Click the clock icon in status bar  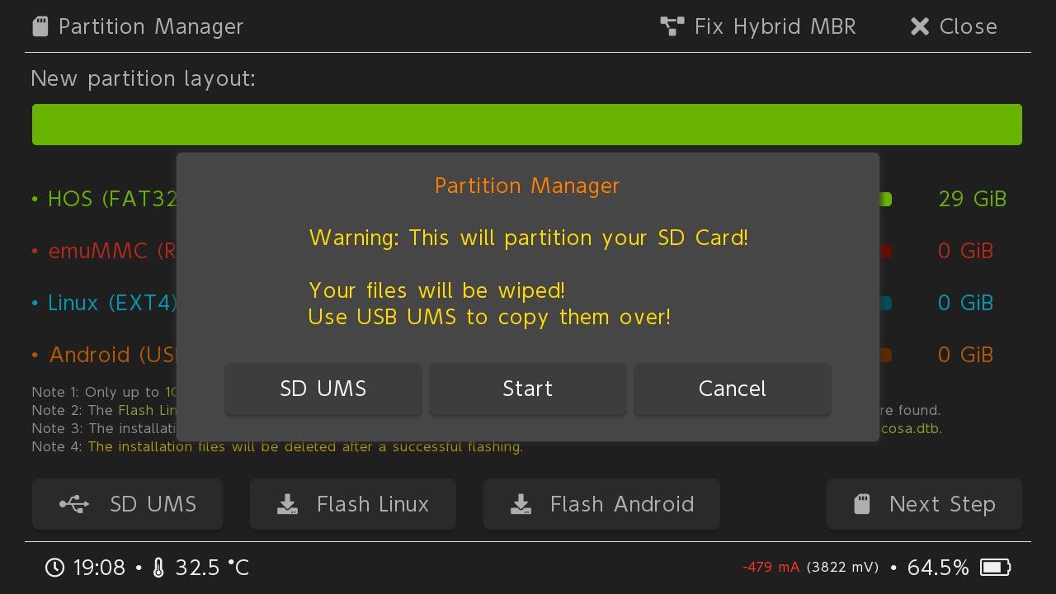[54, 568]
